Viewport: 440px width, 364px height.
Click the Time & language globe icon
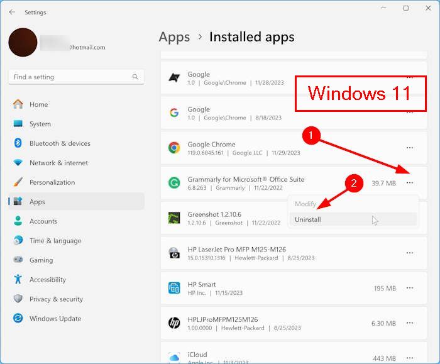tap(18, 240)
